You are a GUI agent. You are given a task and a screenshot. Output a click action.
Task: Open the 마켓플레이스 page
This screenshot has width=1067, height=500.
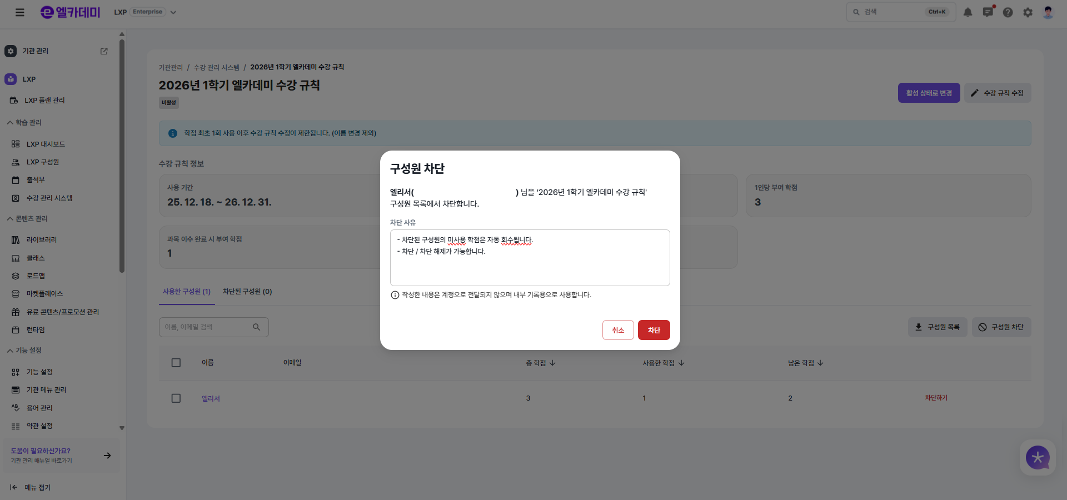(x=39, y=293)
